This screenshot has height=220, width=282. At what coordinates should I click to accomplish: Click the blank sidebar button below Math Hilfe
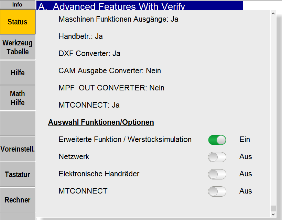pyautogui.click(x=18, y=123)
